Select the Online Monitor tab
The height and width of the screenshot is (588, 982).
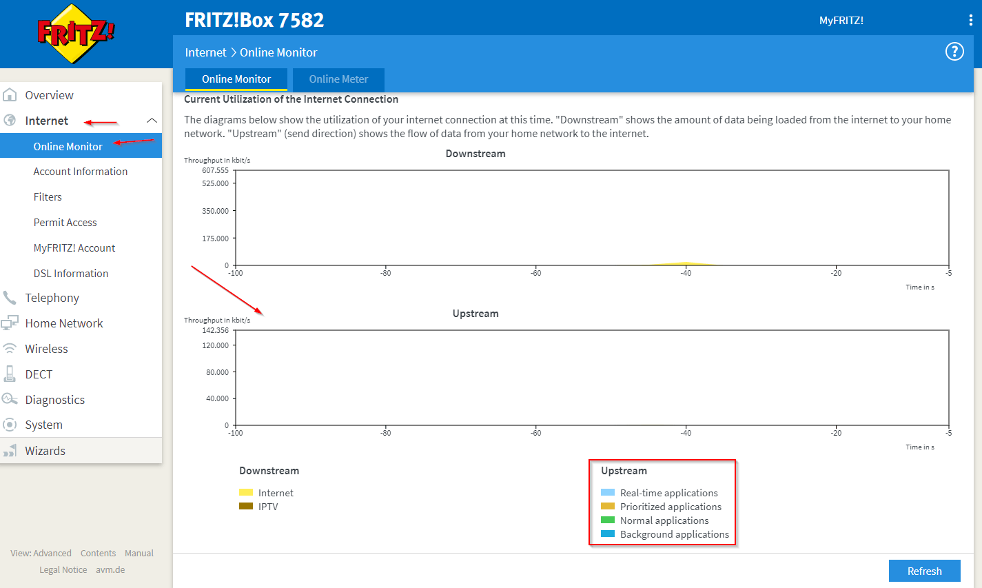coord(236,79)
